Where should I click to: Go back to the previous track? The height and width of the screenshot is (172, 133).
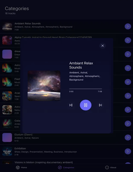click(x=71, y=105)
